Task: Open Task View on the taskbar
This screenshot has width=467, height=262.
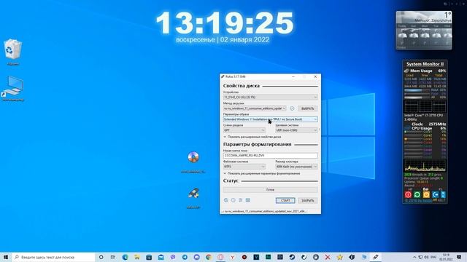Action: pyautogui.click(x=113, y=257)
